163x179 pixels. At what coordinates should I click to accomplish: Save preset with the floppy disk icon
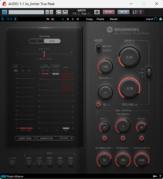click(65, 12)
